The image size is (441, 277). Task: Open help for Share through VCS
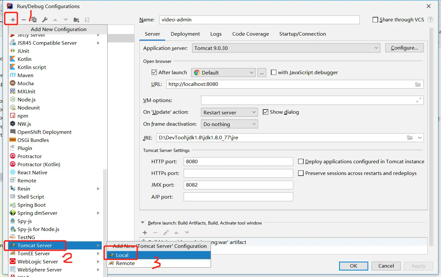(430, 19)
